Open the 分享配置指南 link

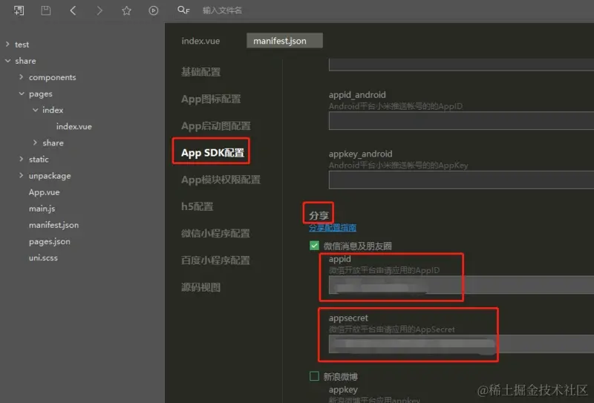point(332,228)
